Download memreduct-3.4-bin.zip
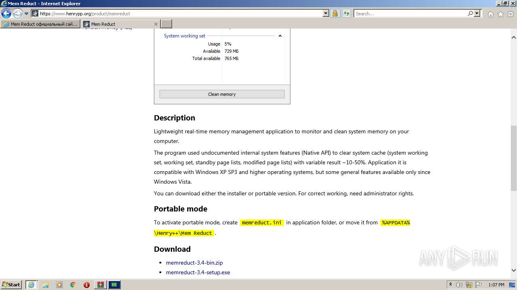The width and height of the screenshot is (517, 290). (194, 263)
